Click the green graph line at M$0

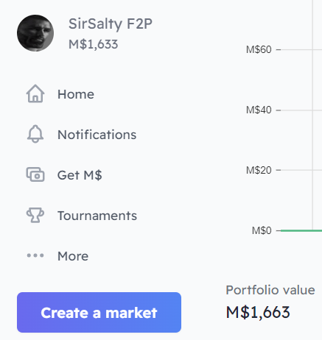(x=301, y=230)
